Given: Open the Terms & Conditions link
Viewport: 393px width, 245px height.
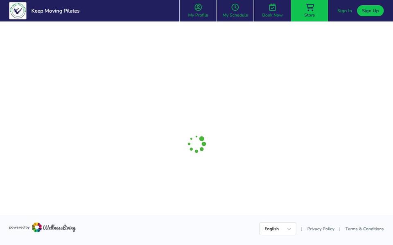Looking at the screenshot, I should 364,229.
